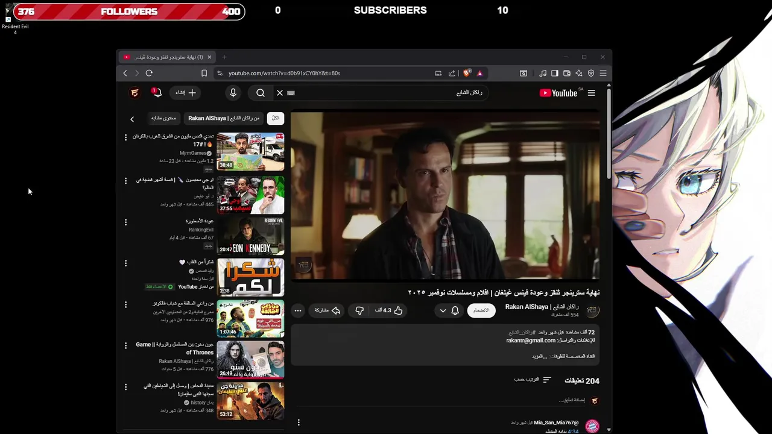Select the 'الكل' filter chip
Viewport: 772px width, 434px height.
(x=276, y=118)
